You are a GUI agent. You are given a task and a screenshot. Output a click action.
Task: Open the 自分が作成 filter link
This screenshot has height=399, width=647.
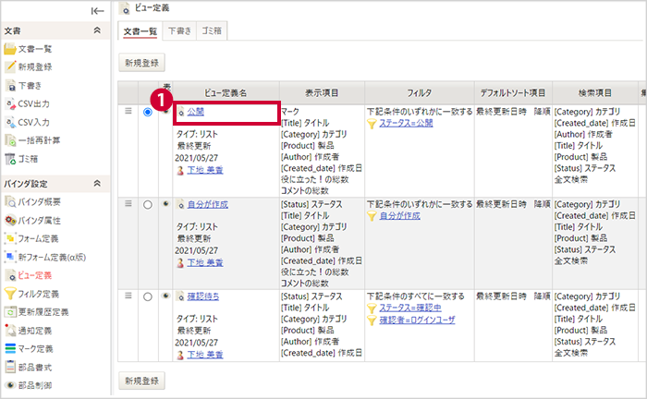coord(400,215)
